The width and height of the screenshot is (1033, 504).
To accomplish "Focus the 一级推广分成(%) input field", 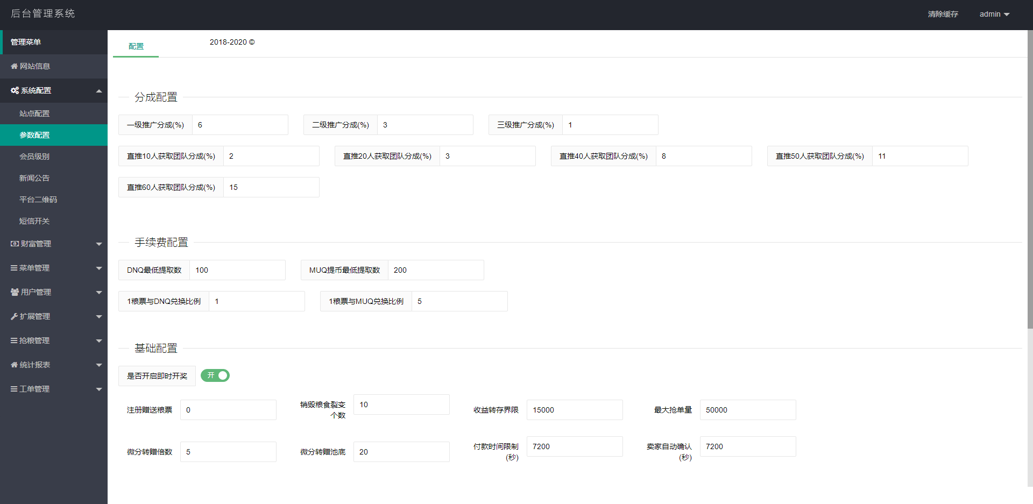I will point(240,125).
